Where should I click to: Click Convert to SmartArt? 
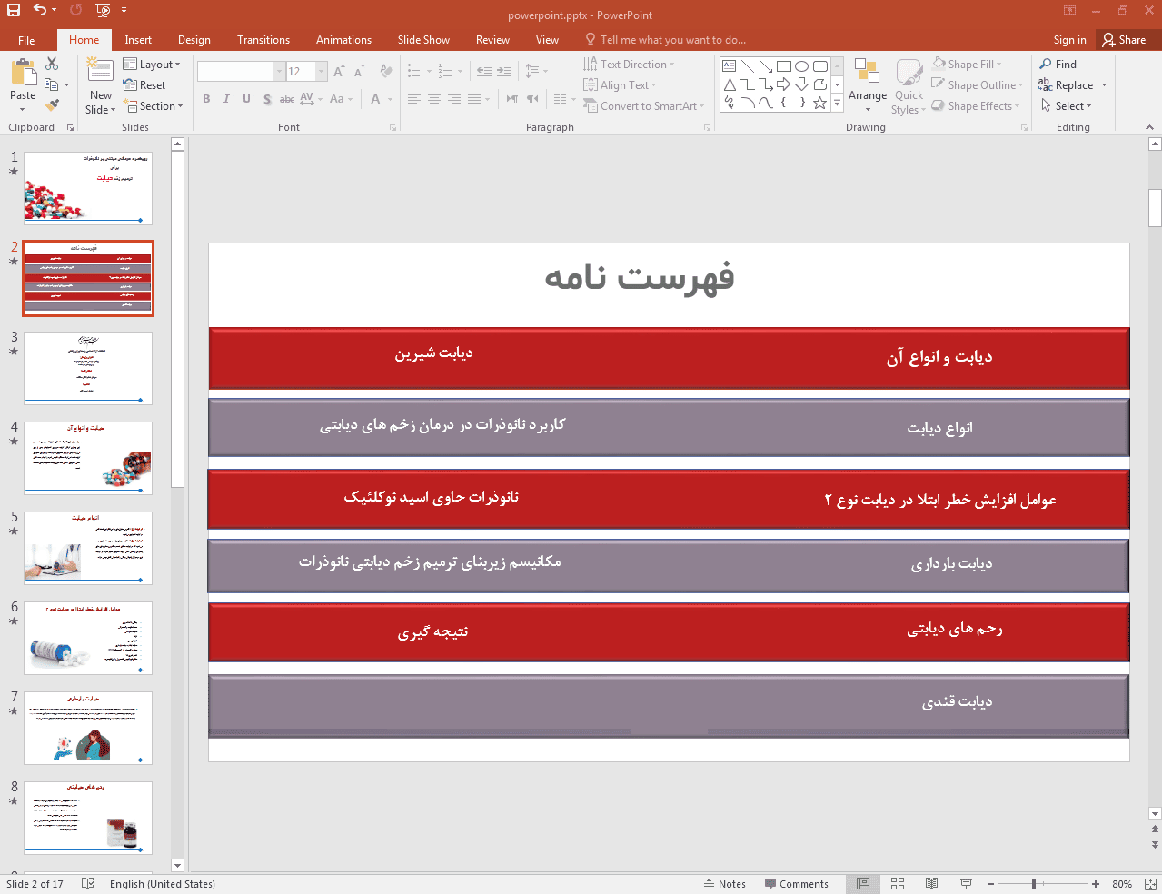[x=643, y=105]
